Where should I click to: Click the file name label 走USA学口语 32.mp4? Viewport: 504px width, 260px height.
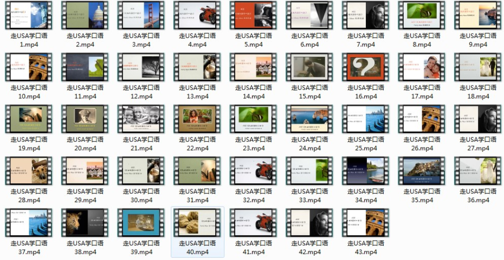pyautogui.click(x=254, y=196)
